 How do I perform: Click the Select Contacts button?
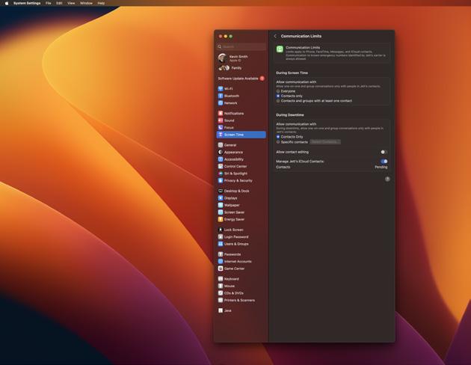click(325, 142)
